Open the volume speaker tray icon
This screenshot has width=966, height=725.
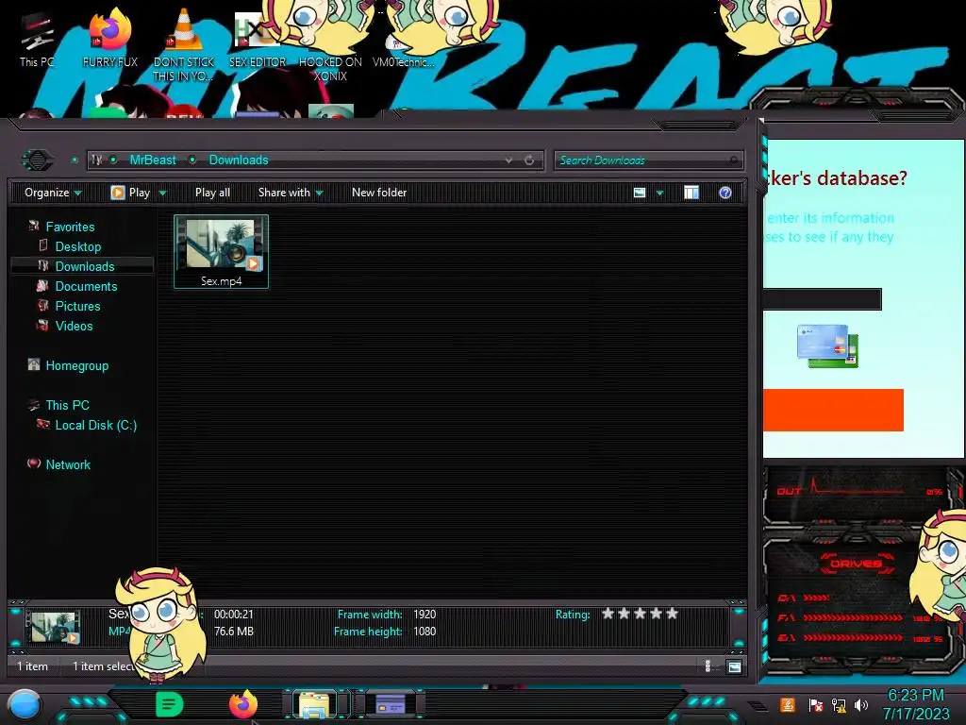coord(860,704)
